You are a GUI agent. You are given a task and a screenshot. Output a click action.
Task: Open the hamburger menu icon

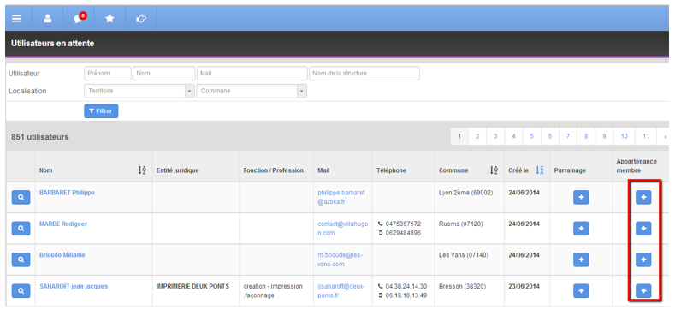[16, 19]
